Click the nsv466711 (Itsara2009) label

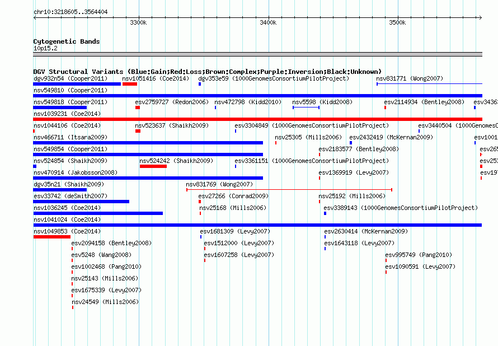pos(71,137)
